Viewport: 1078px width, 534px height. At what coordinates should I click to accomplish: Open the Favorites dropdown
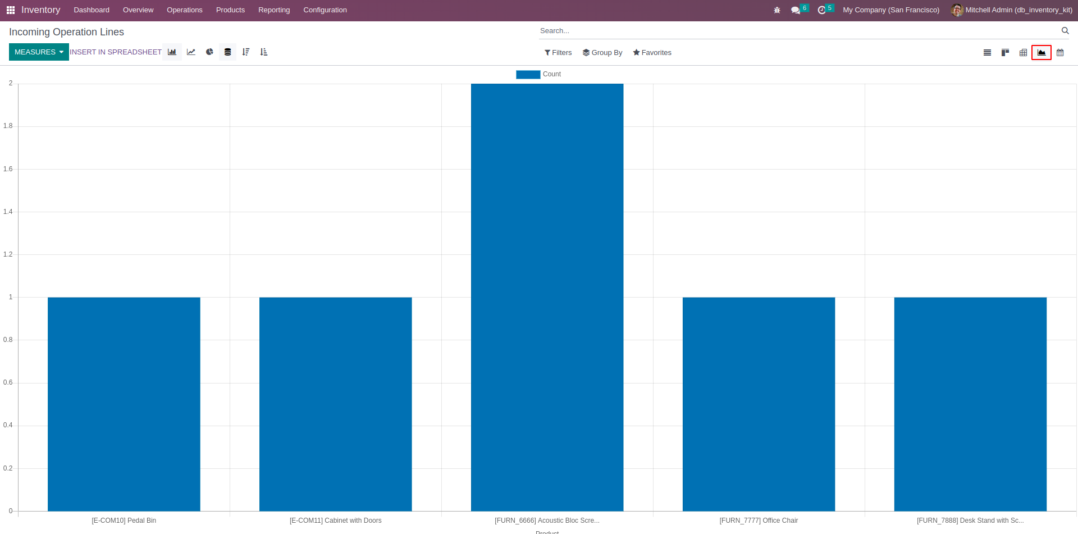point(652,53)
